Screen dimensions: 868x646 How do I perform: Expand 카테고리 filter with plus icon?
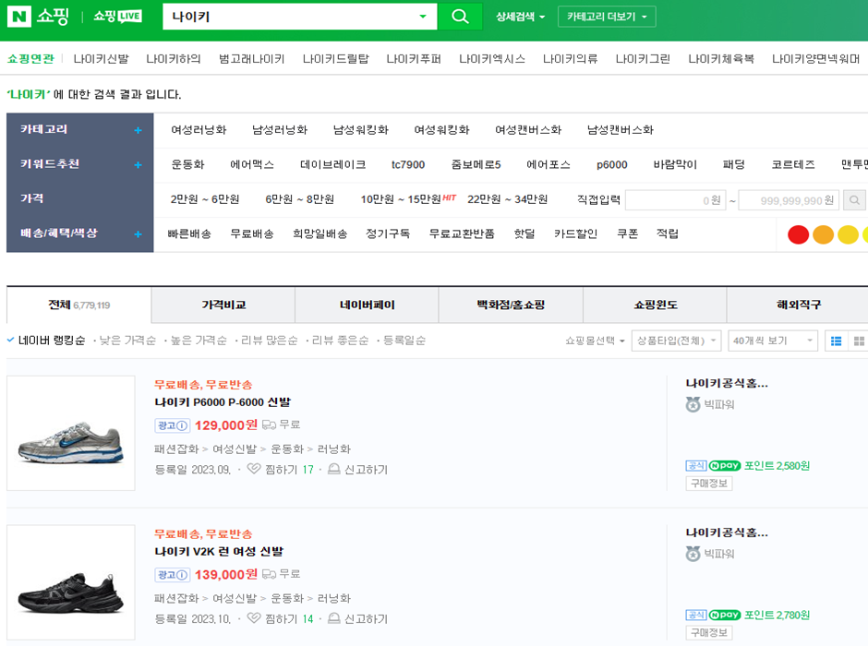tap(138, 130)
